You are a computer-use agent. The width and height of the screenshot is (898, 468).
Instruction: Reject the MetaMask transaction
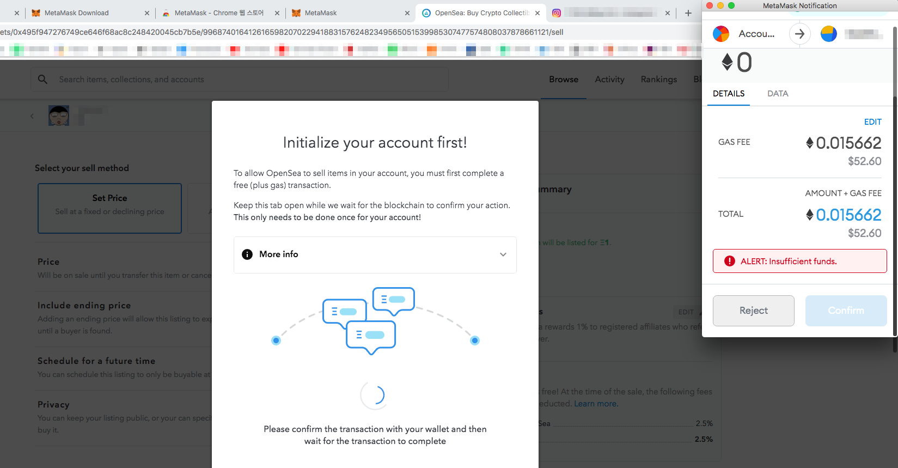pyautogui.click(x=754, y=311)
